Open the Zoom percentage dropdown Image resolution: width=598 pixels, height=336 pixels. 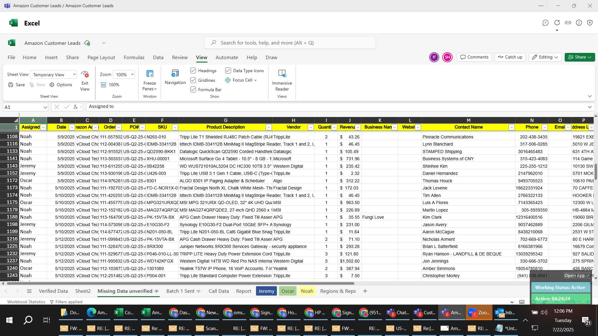coord(124,74)
